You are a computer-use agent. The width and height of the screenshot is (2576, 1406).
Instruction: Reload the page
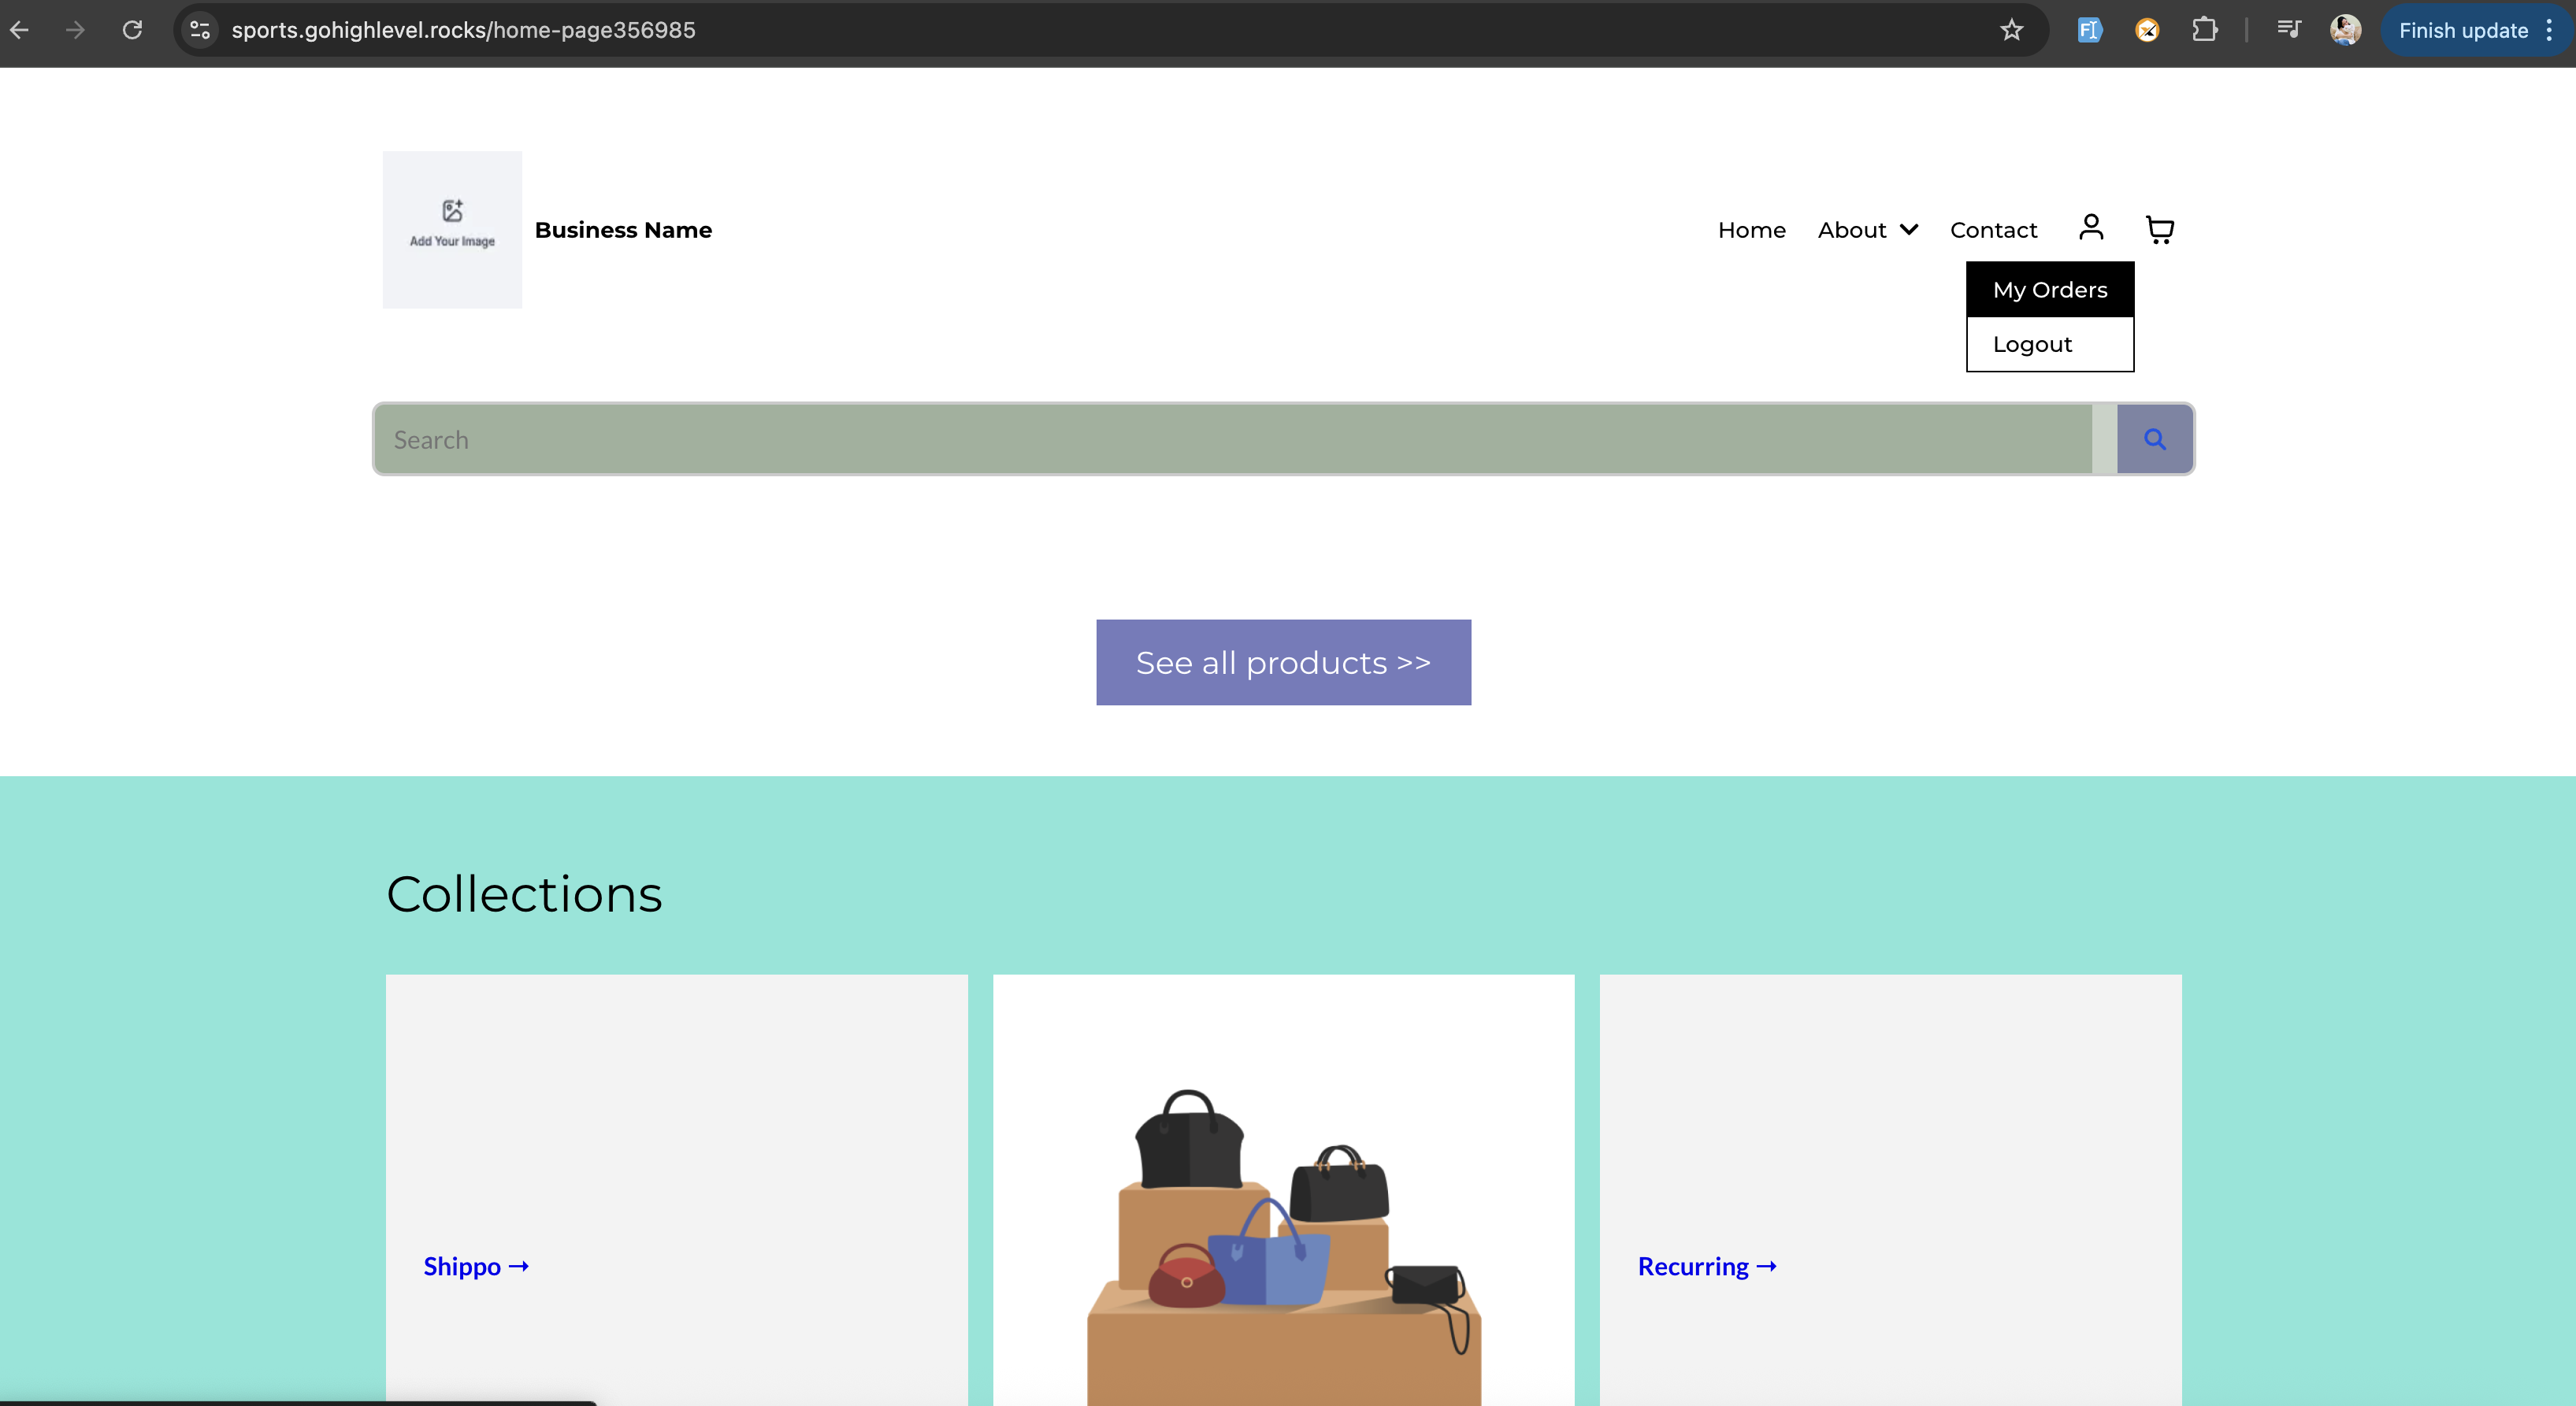[x=132, y=30]
